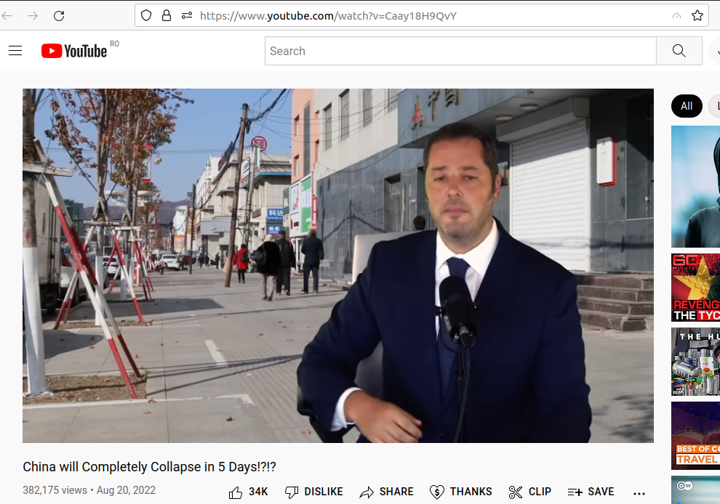
Task: Open the site permissions icon in address bar
Action: click(x=186, y=15)
